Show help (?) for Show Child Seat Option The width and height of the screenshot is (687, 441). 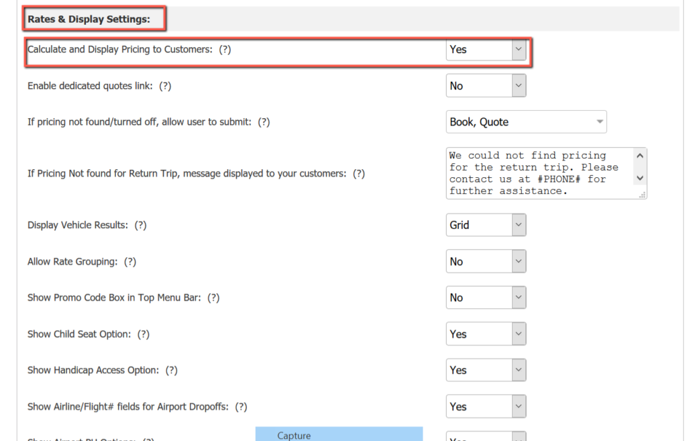click(144, 334)
